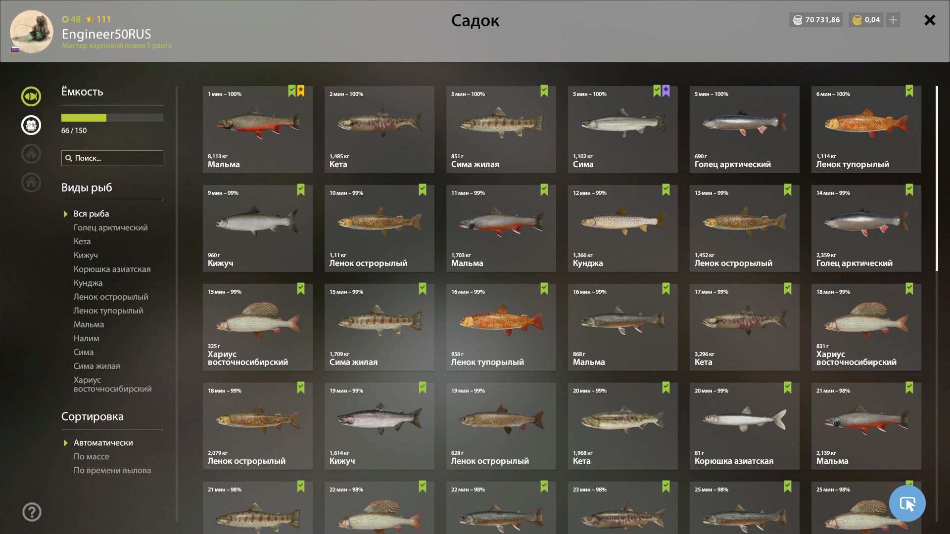
Task: Open the tent camp sidebar icon
Action: point(31,154)
